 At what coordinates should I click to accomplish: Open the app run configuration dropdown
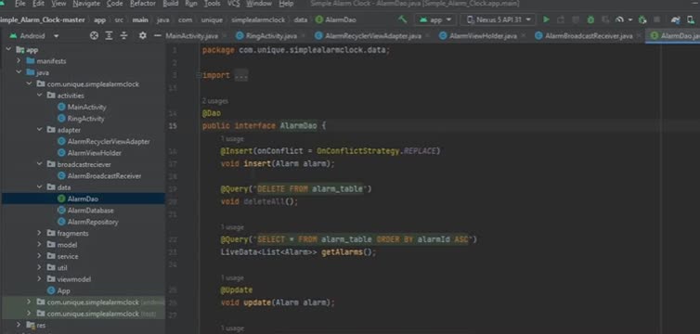435,19
